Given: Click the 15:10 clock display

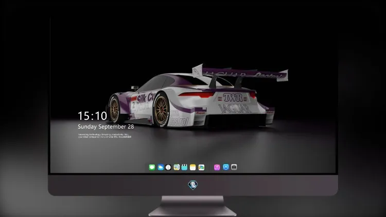Looking at the screenshot, I should click(x=92, y=116).
